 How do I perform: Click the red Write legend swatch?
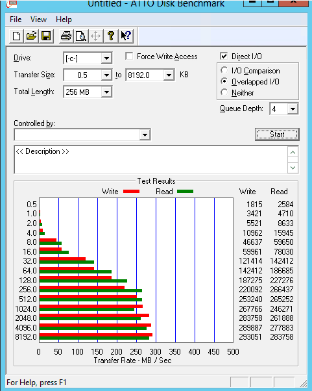pyautogui.click(x=131, y=191)
